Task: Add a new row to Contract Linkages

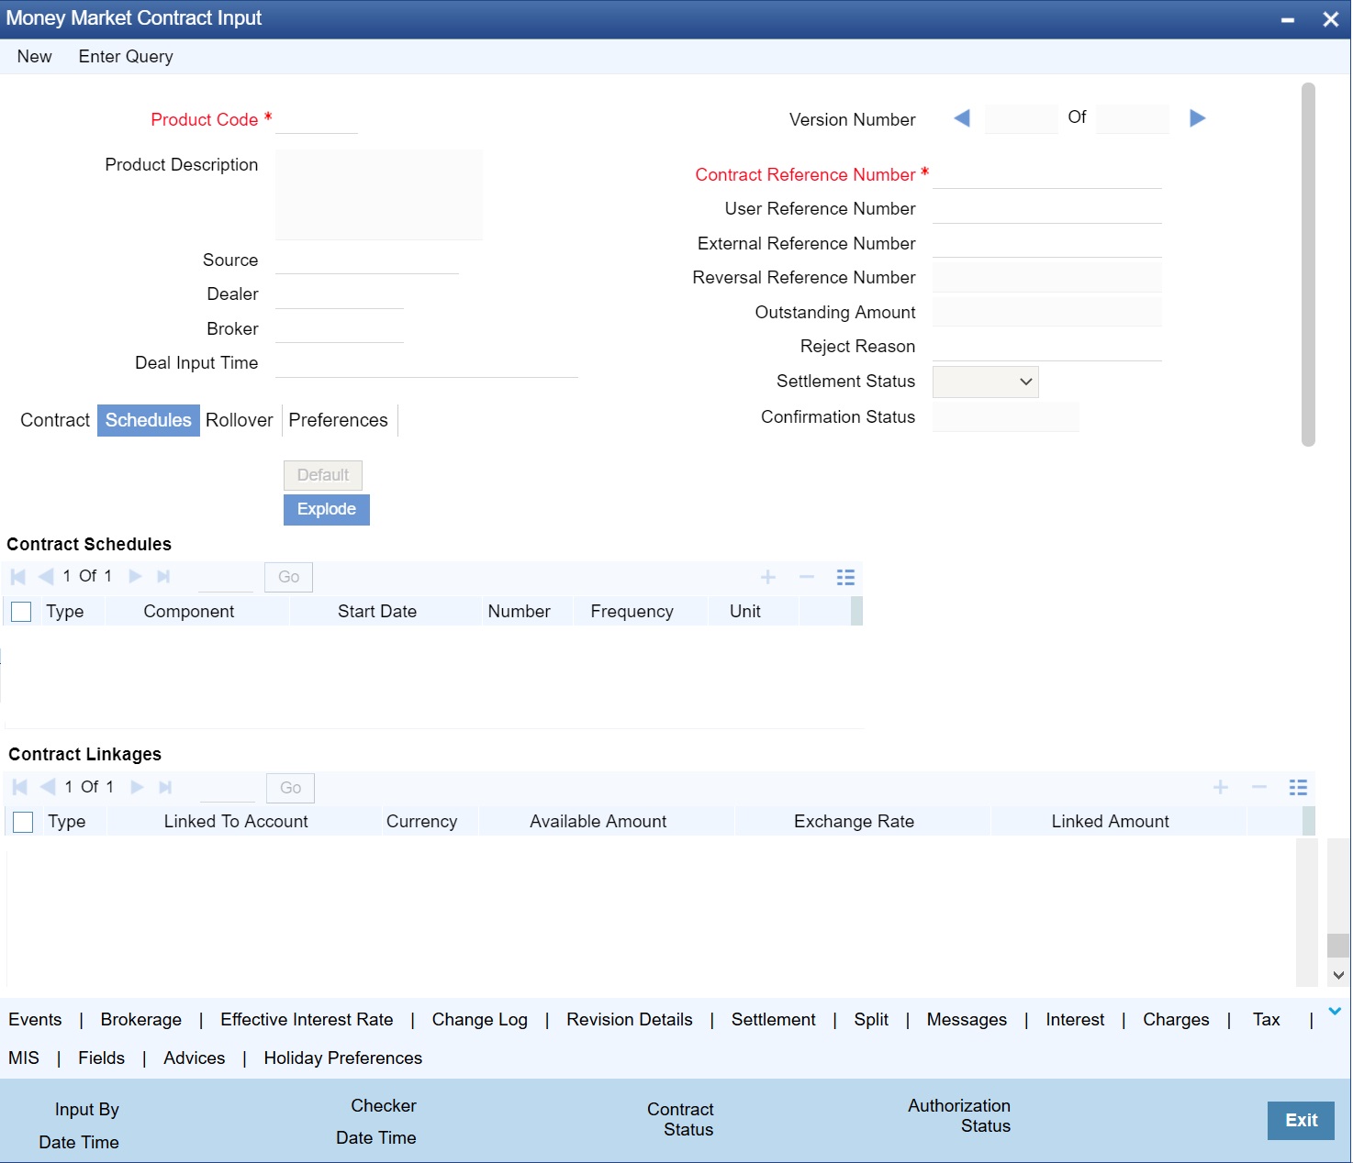Action: 1220,787
